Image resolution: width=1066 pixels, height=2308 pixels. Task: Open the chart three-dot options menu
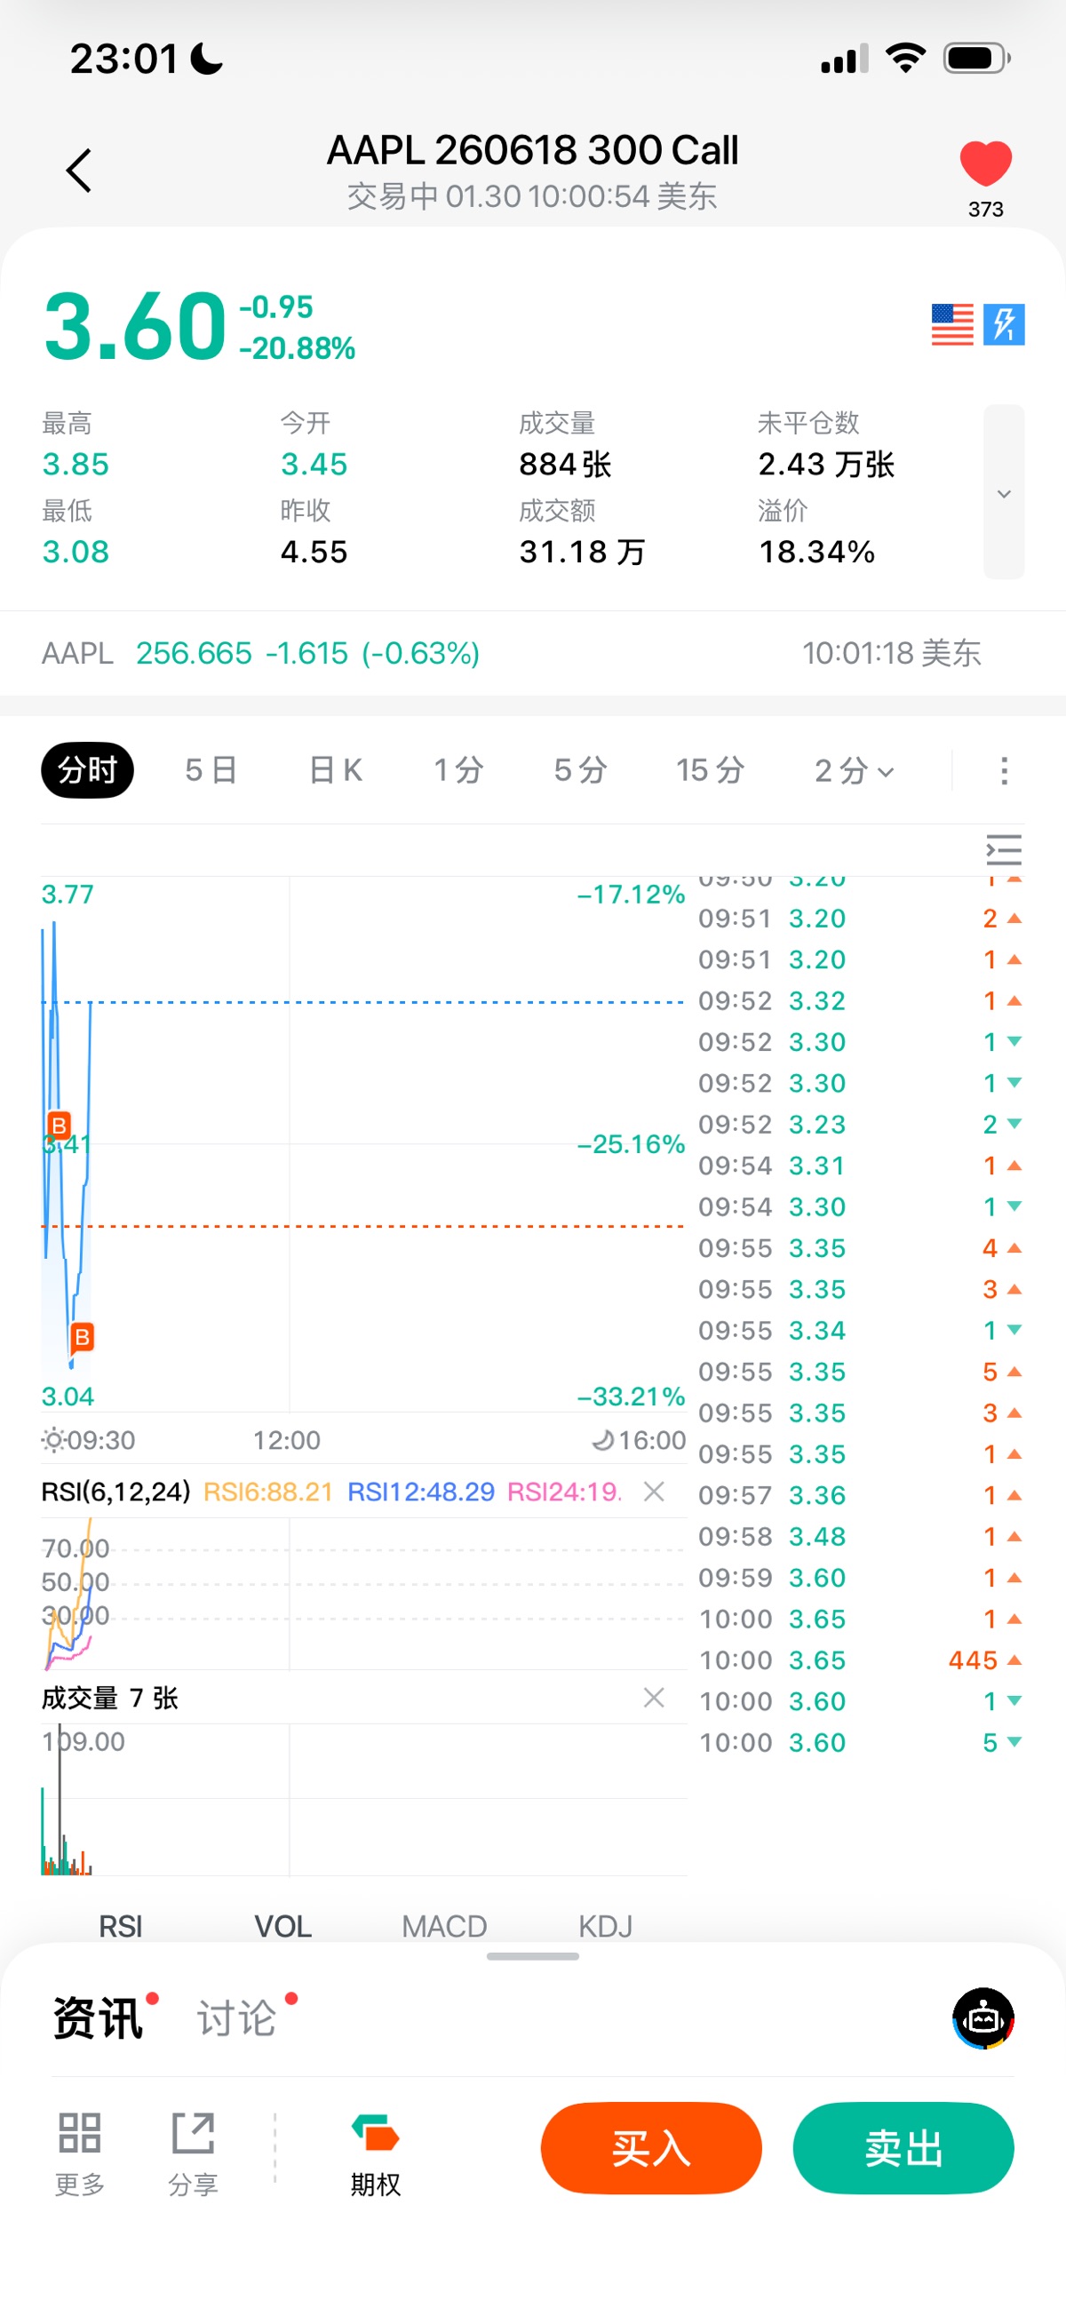click(x=1004, y=770)
